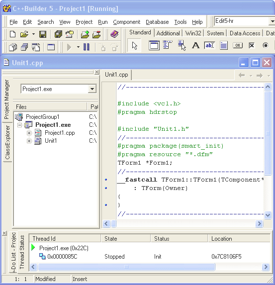The image size is (275, 285).
Task: Select the Project Manager side tab
Action: click(x=7, y=99)
